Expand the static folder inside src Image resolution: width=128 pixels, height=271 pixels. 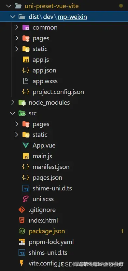tap(17, 135)
